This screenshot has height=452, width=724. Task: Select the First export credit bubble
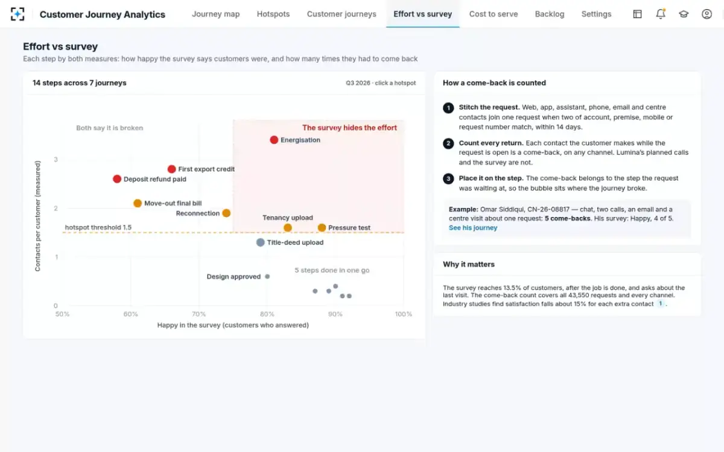click(x=172, y=169)
